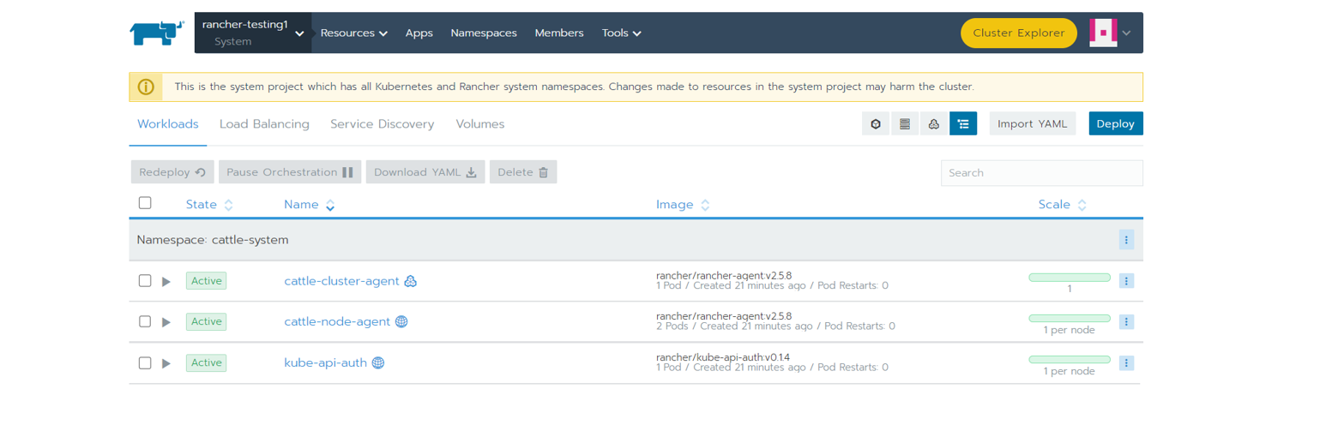Click the Rancher bull logo
The height and width of the screenshot is (425, 1332).
tap(156, 33)
